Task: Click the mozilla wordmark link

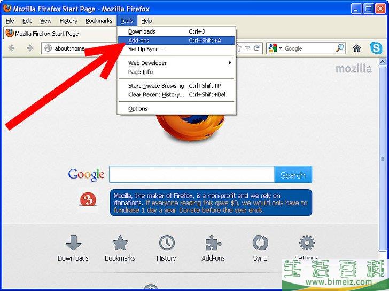Action: 354,69
